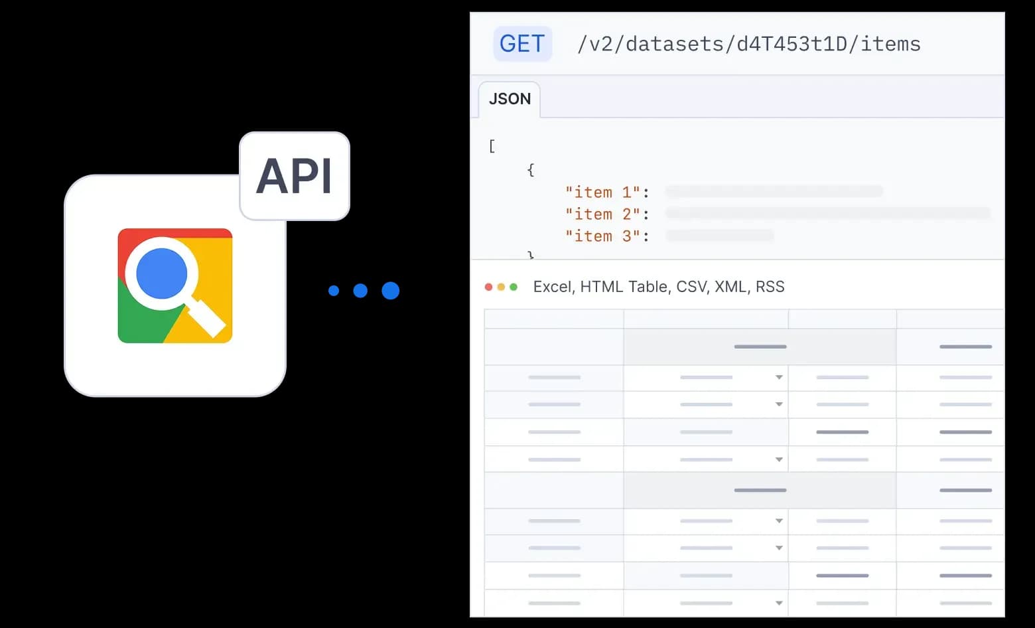Click the middle-sized blue dot
Screen dimensions: 1035x628
(360, 291)
